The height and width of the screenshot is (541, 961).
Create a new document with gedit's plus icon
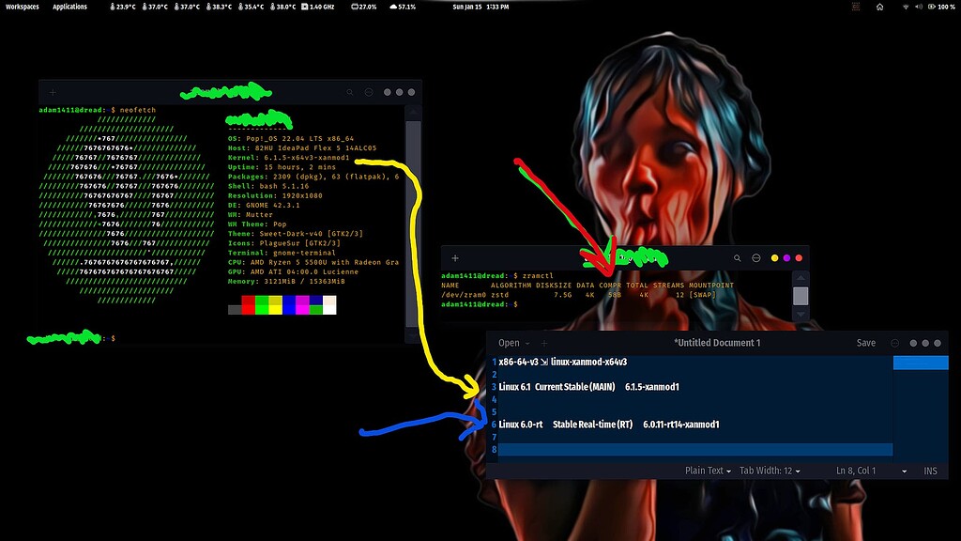(544, 341)
